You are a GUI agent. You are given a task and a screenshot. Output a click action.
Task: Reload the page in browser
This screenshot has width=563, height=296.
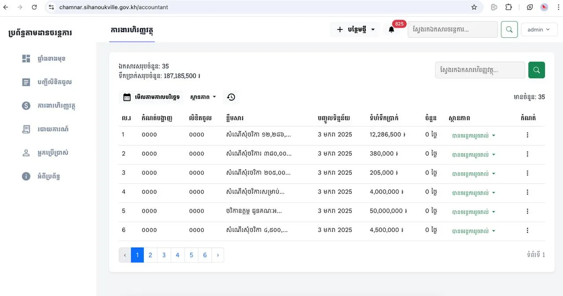(34, 7)
